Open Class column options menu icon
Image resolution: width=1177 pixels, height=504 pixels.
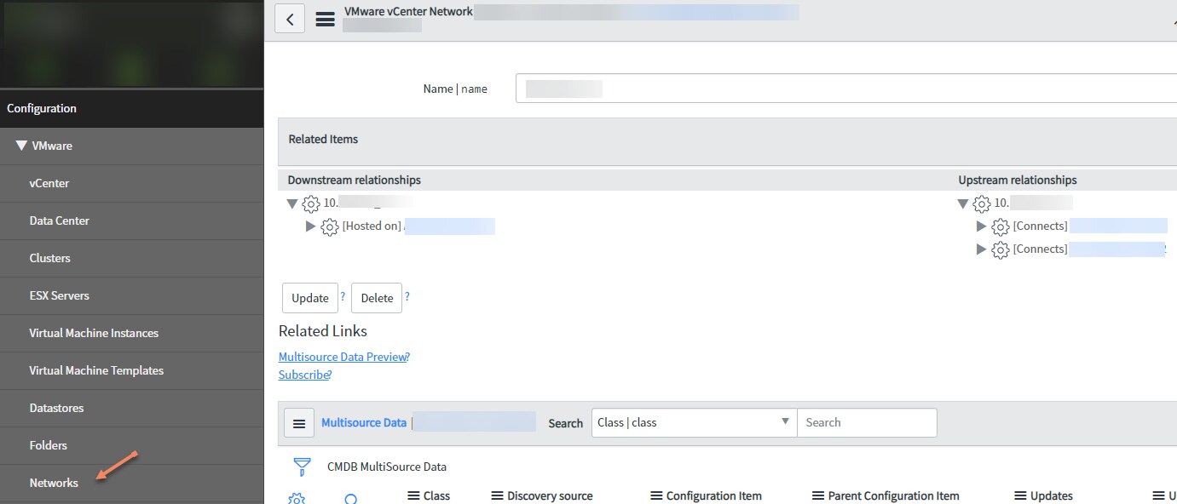[413, 495]
